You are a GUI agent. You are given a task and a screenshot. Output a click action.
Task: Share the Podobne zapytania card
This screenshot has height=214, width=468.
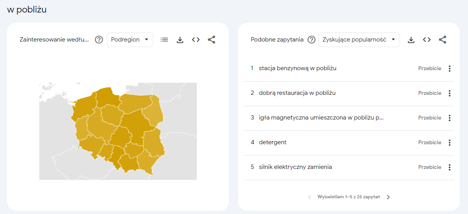(442, 40)
